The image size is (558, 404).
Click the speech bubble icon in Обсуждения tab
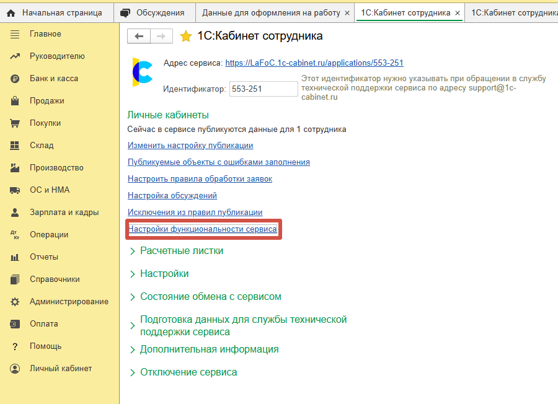125,13
